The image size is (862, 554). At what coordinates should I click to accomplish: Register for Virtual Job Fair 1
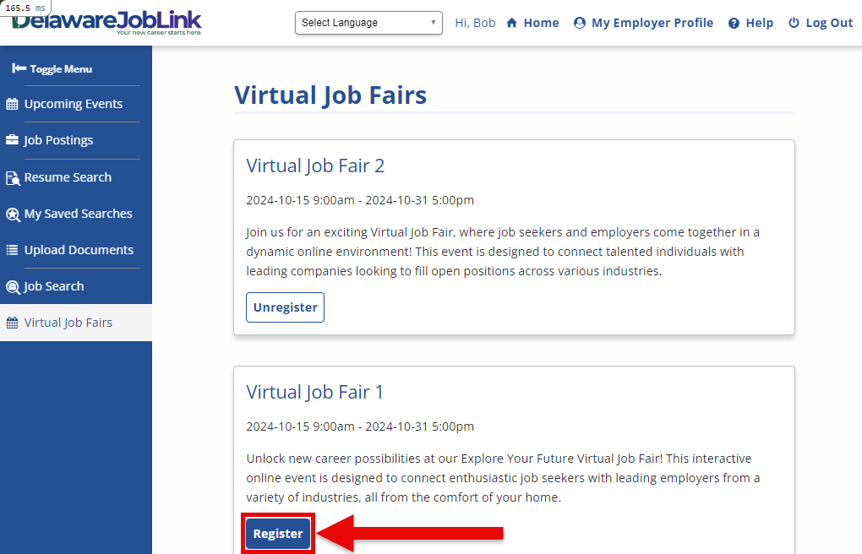tap(278, 534)
